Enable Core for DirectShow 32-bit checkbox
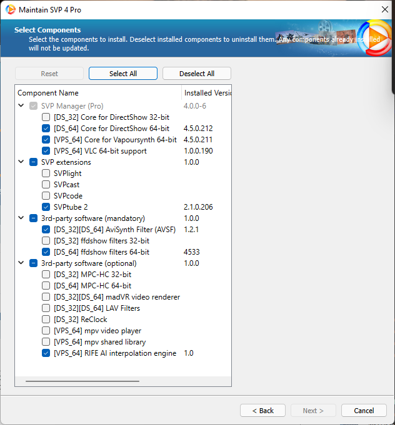The width and height of the screenshot is (395, 425). coord(46,117)
